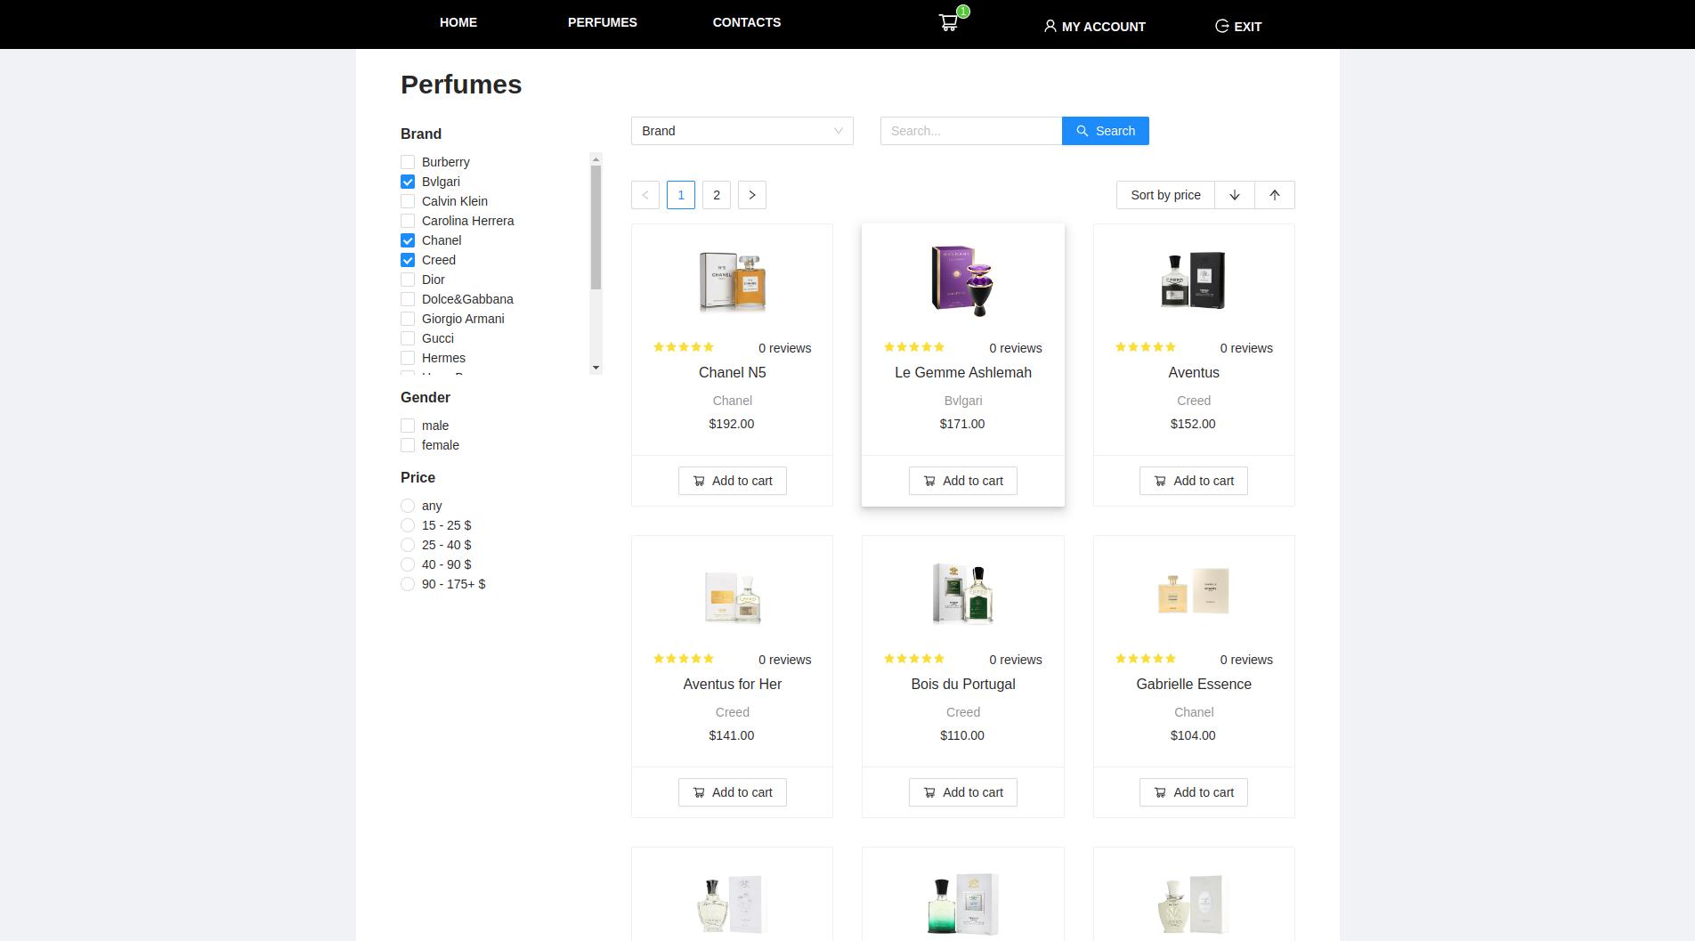The image size is (1695, 941).
Task: Add Le Gemme Ashlemah to cart
Action: point(963,481)
